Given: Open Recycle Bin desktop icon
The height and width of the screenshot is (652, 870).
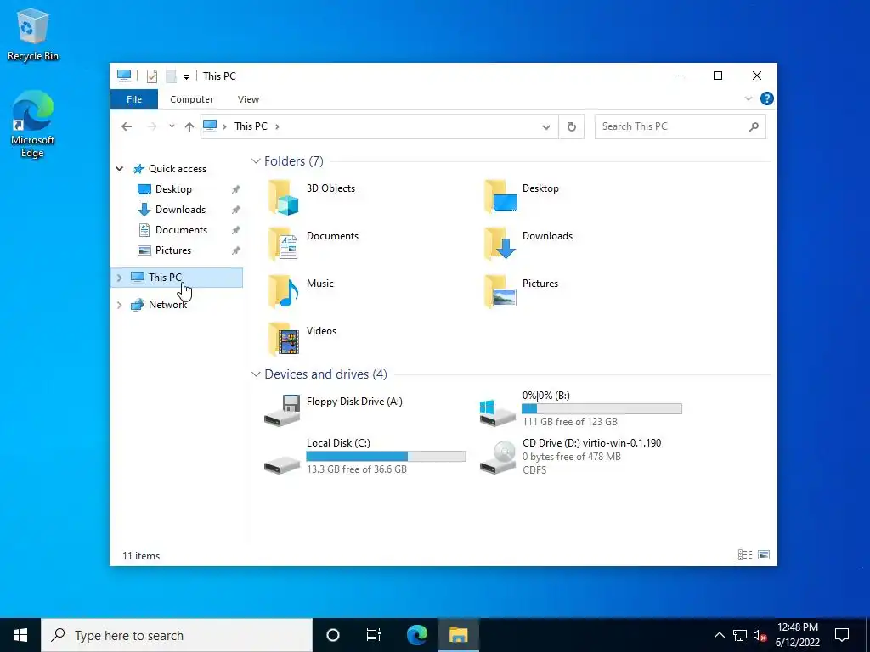Looking at the screenshot, I should click(x=33, y=34).
